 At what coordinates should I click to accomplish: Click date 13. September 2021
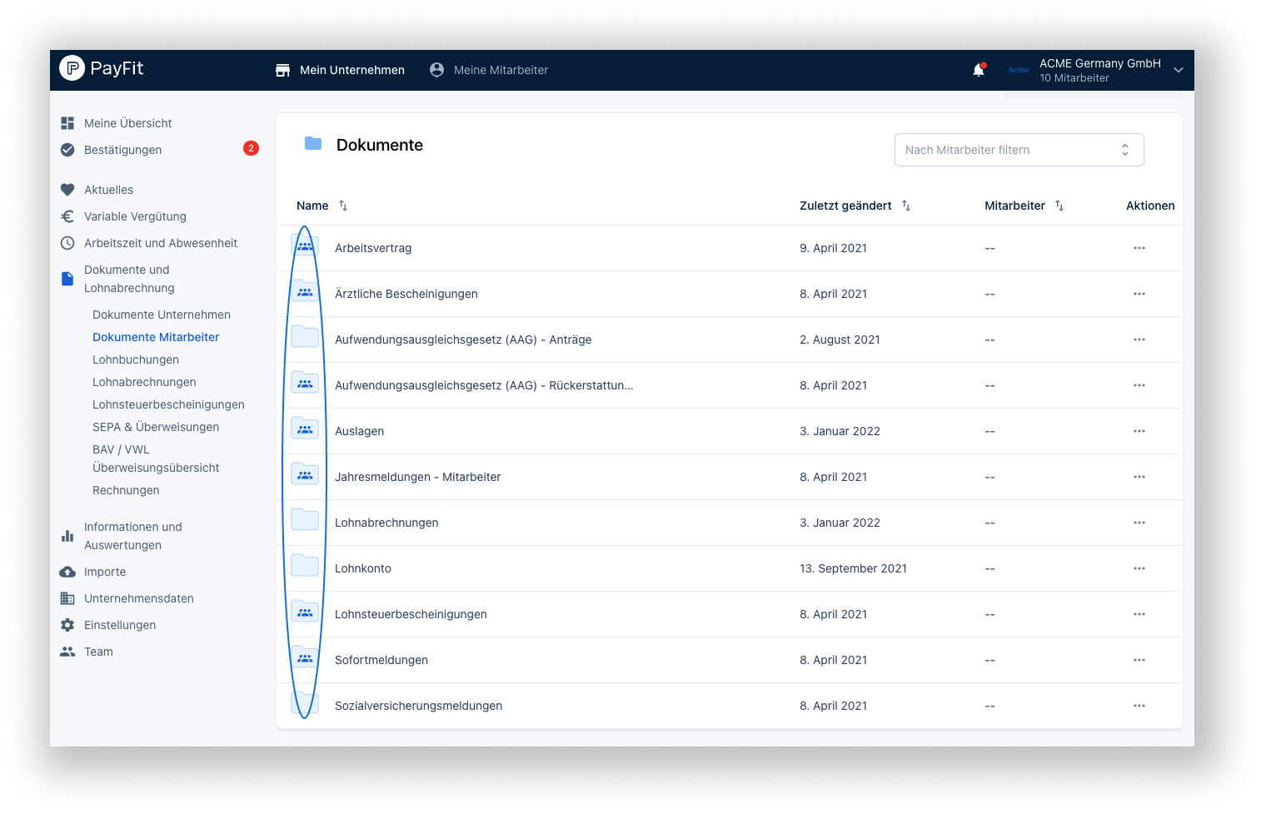pos(853,568)
